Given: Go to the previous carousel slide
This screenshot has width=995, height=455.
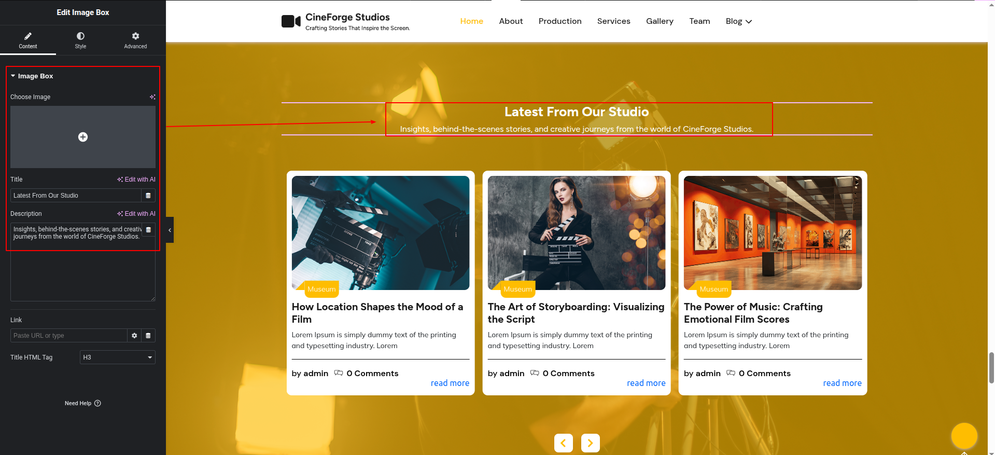Looking at the screenshot, I should [563, 443].
